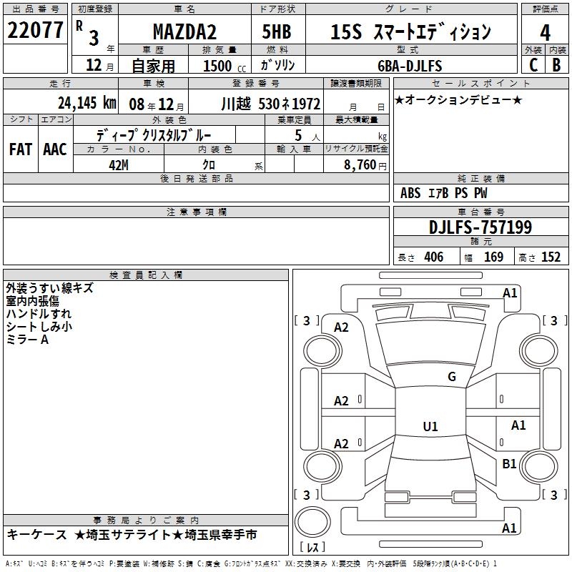Viewport: 572px width, 572px height.
Task: Click the shift type FAT
Action: (21, 149)
